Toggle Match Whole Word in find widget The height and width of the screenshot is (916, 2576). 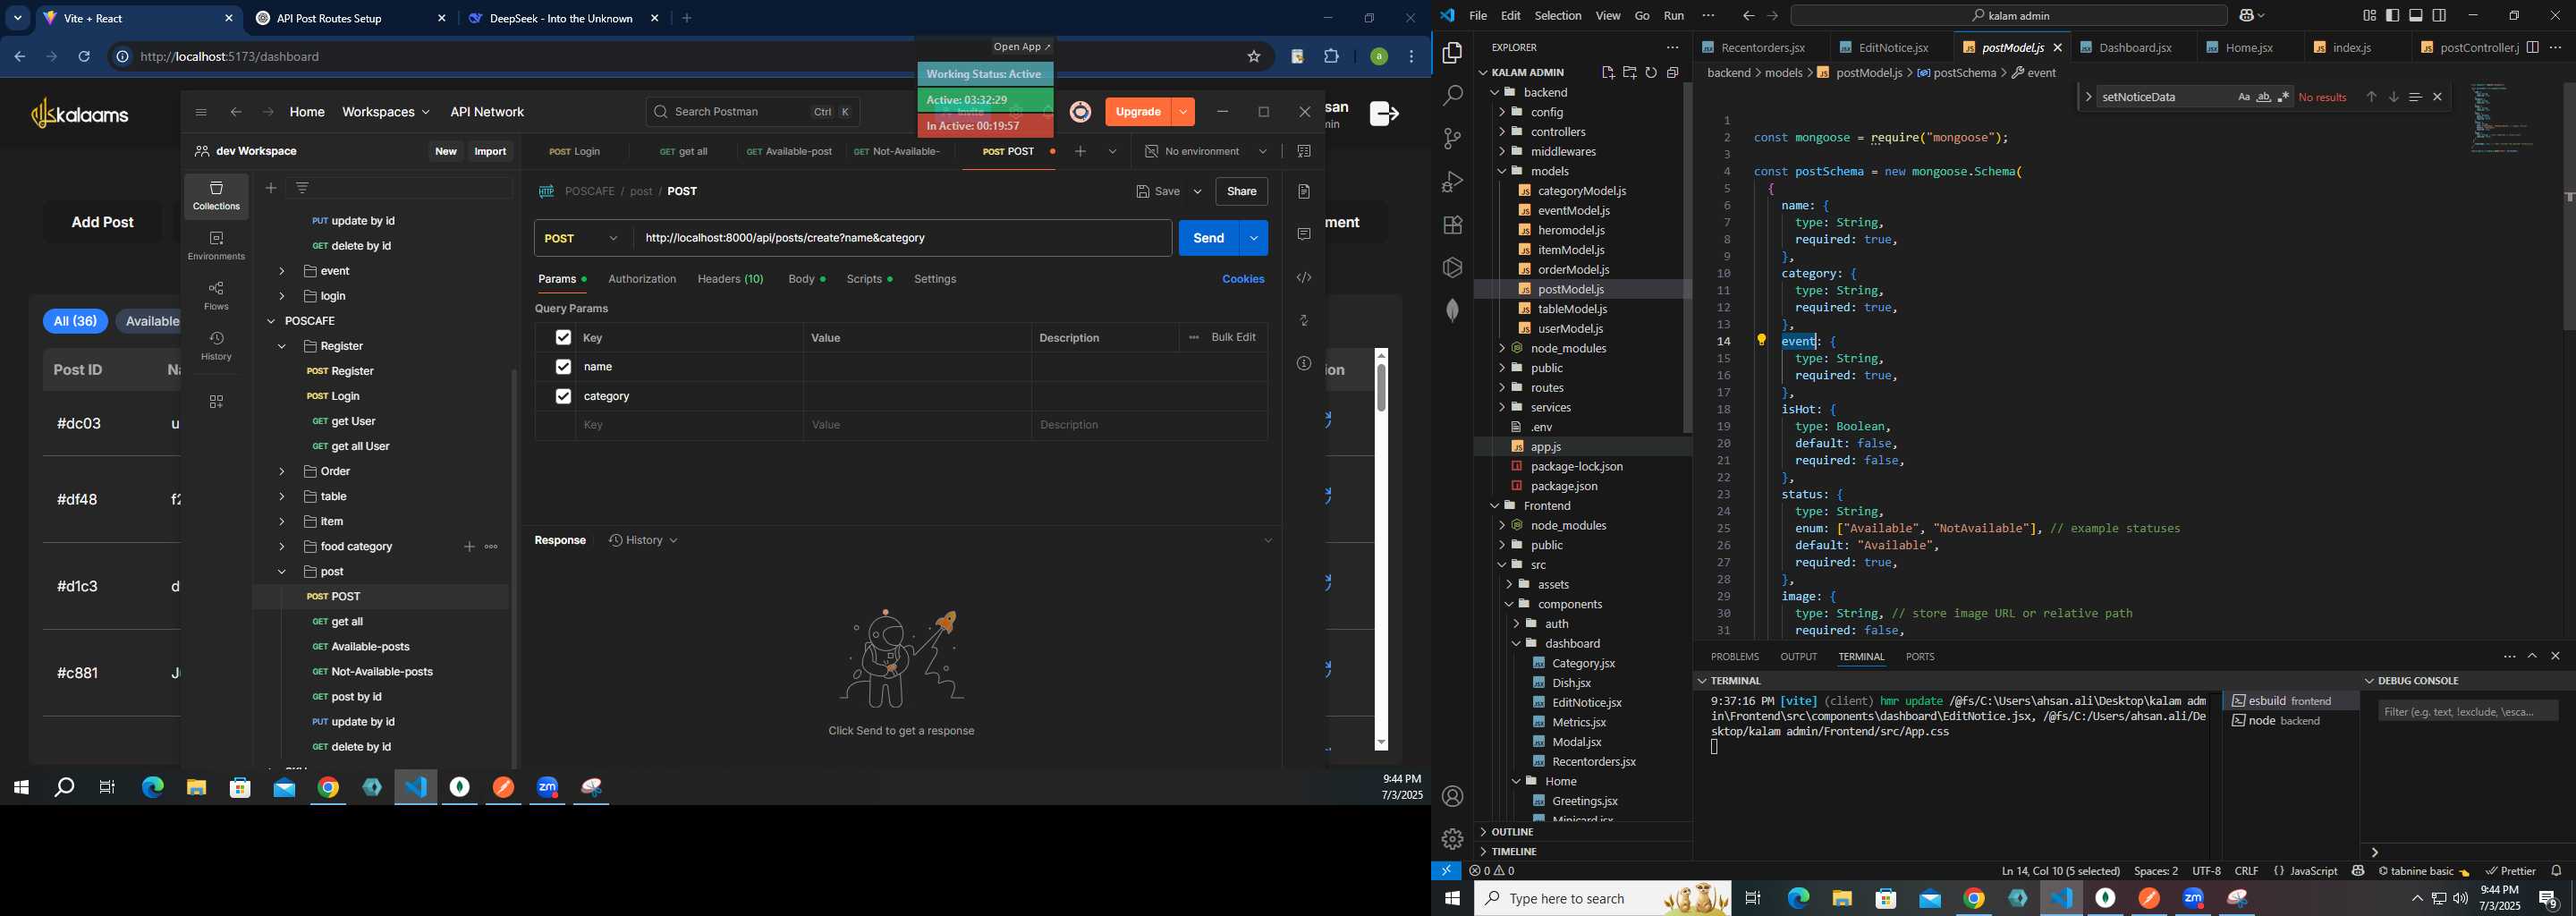(x=2263, y=97)
